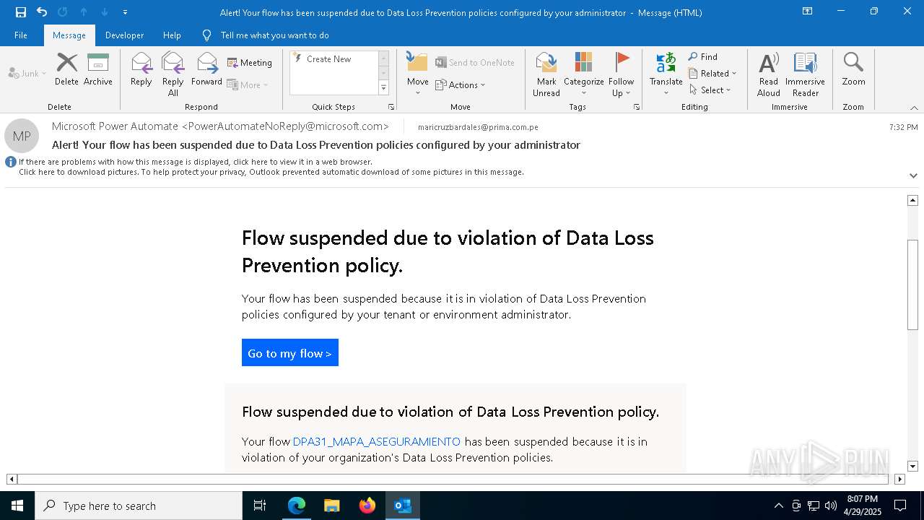Open the DPA31_MAPA_ASEGURAMIENTO flow link

pos(377,441)
